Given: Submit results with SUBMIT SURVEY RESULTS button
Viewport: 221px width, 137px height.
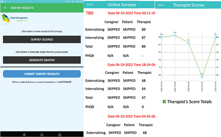Looking at the screenshot, I should (x=41, y=74).
